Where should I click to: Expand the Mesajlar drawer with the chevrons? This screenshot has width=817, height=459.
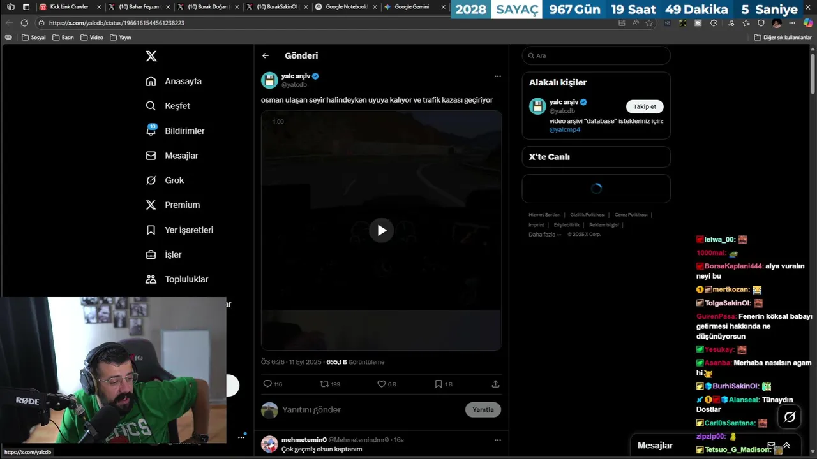[786, 446]
